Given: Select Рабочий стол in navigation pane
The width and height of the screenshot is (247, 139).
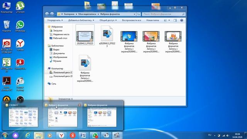Looking at the screenshot, I should [x=60, y=38].
